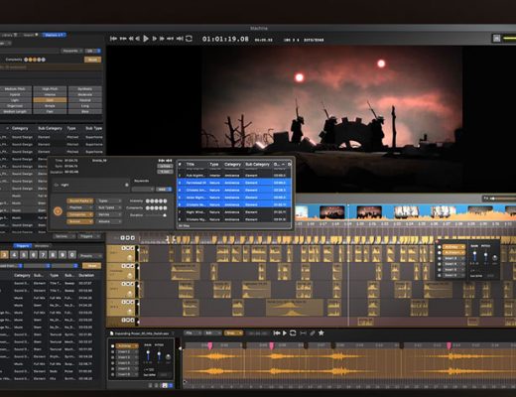The width and height of the screenshot is (516, 397).
Task: Toggle the loop icon in waveform editor toolbar
Action: click(x=293, y=332)
